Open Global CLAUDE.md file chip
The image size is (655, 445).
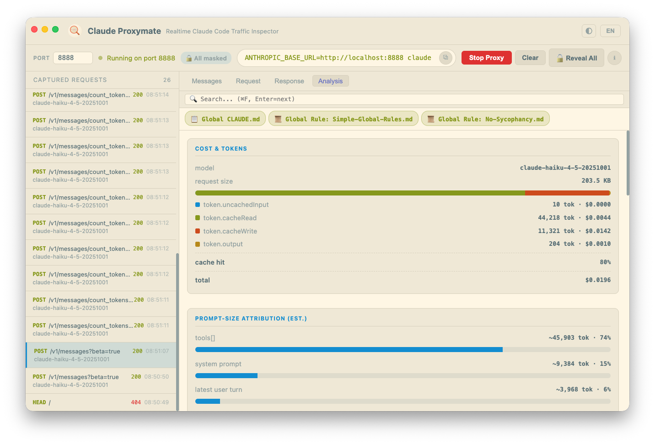coord(225,119)
